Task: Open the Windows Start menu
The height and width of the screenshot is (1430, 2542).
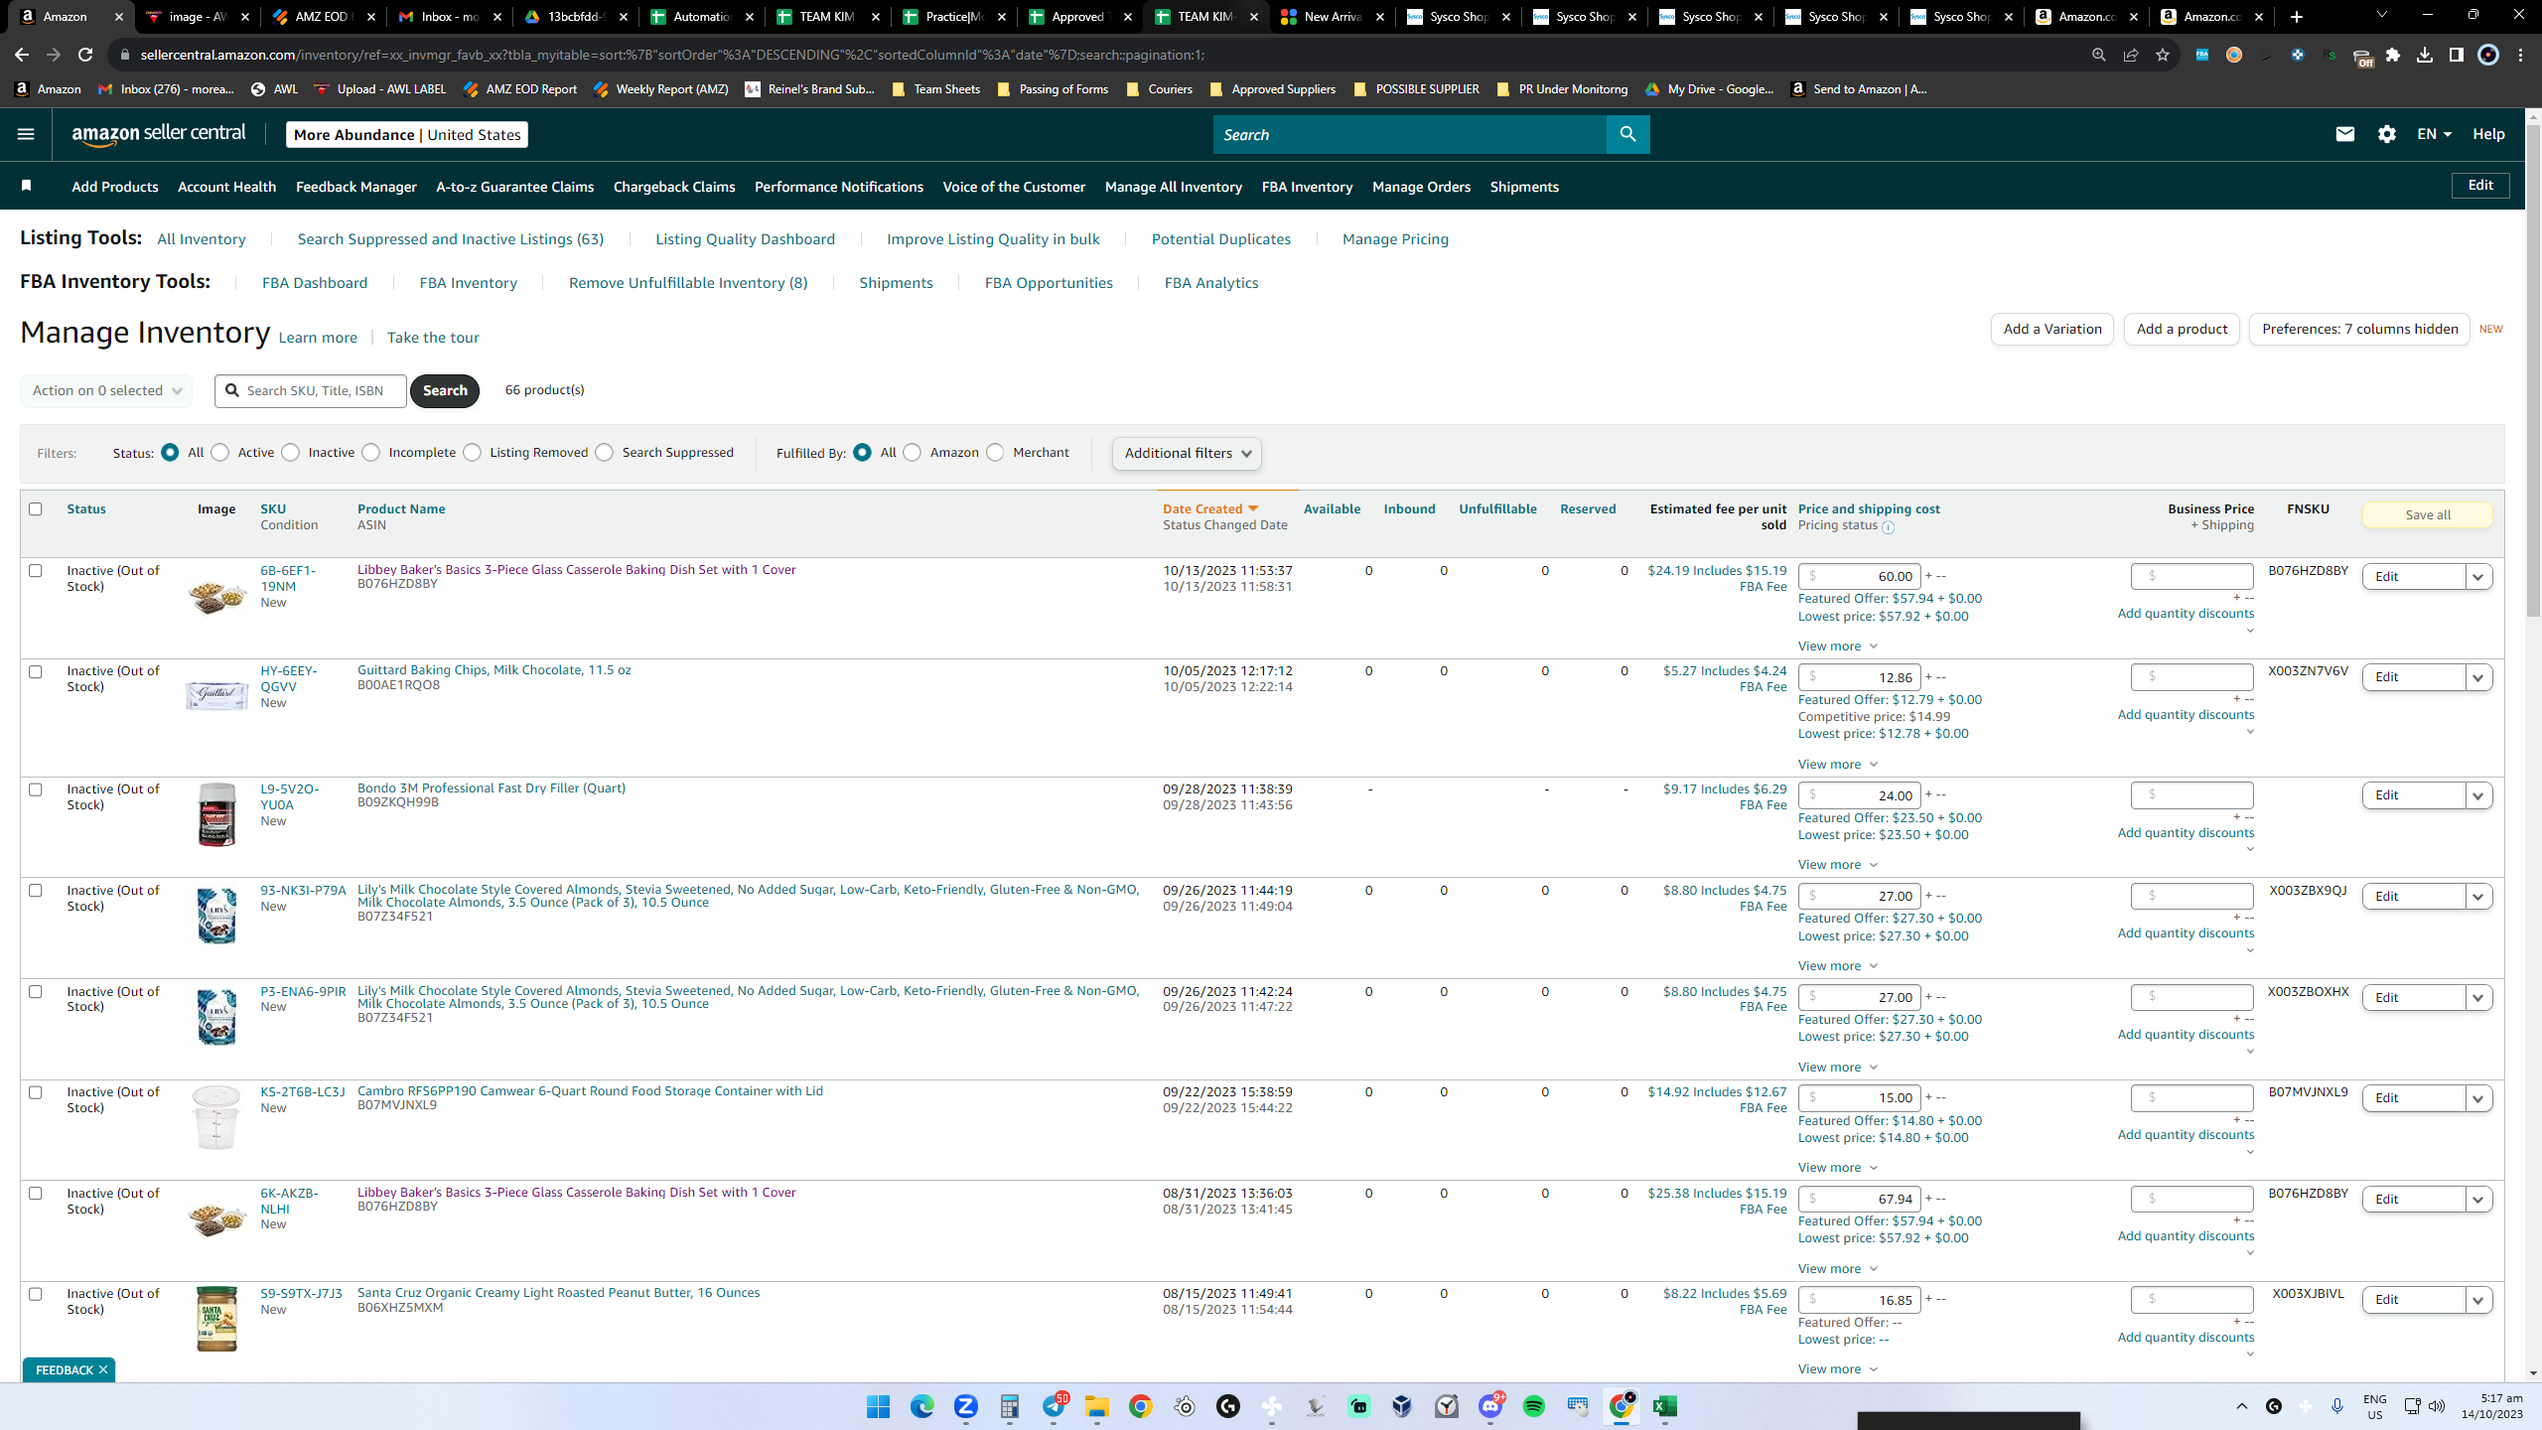Action: point(878,1406)
